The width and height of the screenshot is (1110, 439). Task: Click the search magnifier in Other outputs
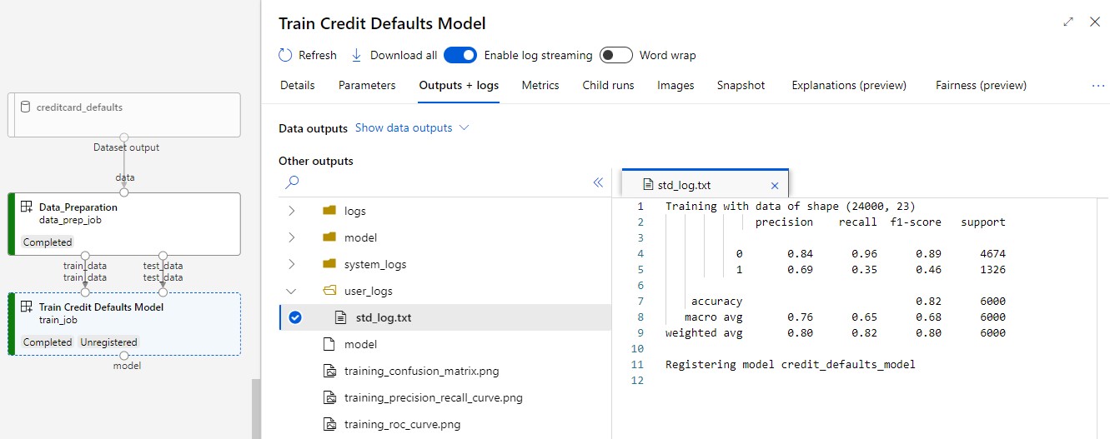click(x=292, y=182)
